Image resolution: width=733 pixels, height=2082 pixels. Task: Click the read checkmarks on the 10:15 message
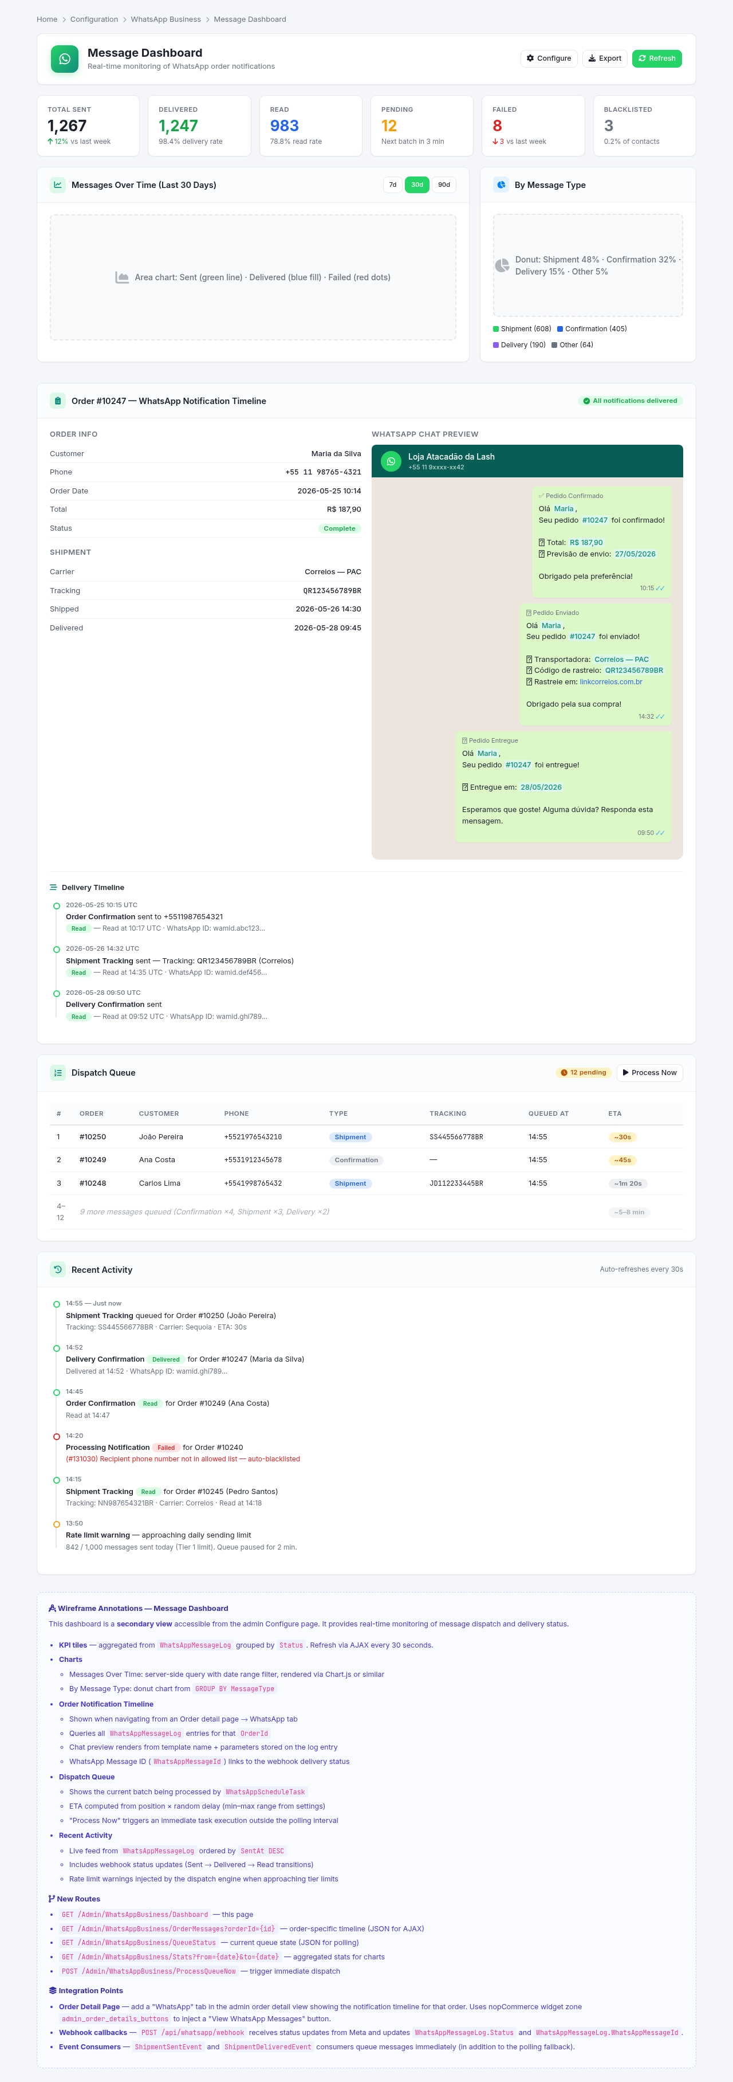tap(660, 589)
